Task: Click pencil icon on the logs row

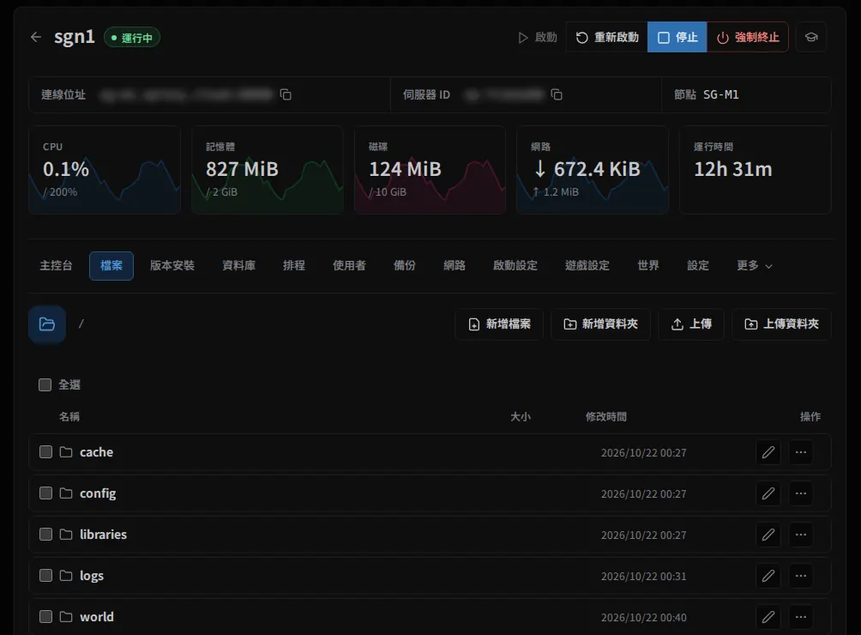Action: coord(768,576)
